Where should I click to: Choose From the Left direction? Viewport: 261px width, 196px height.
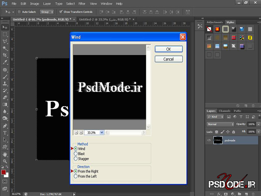coord(75,176)
